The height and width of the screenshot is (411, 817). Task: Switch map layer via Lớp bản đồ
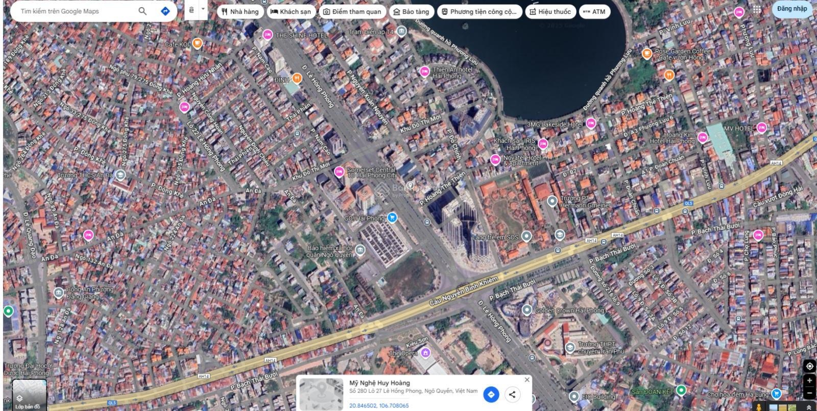coord(29,395)
